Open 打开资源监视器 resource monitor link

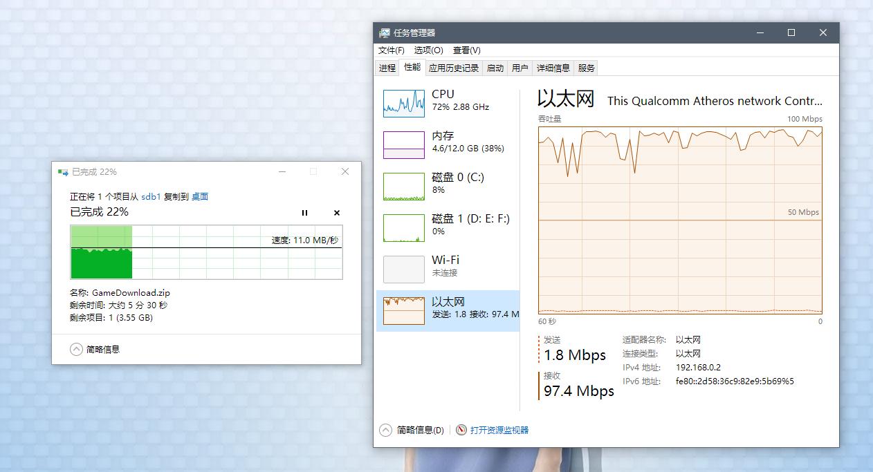pyautogui.click(x=499, y=429)
